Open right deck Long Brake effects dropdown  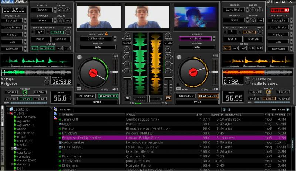click(x=247, y=10)
